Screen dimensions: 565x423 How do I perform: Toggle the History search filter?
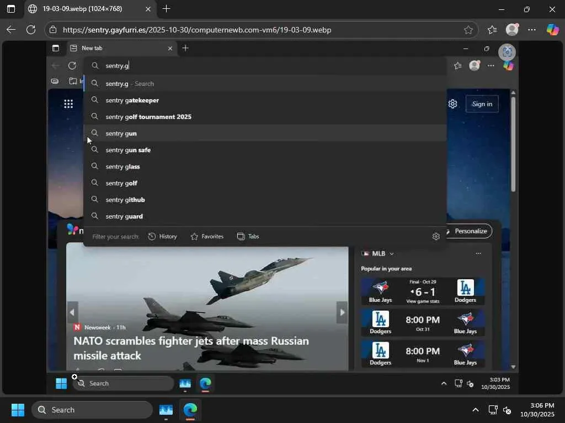[163, 236]
